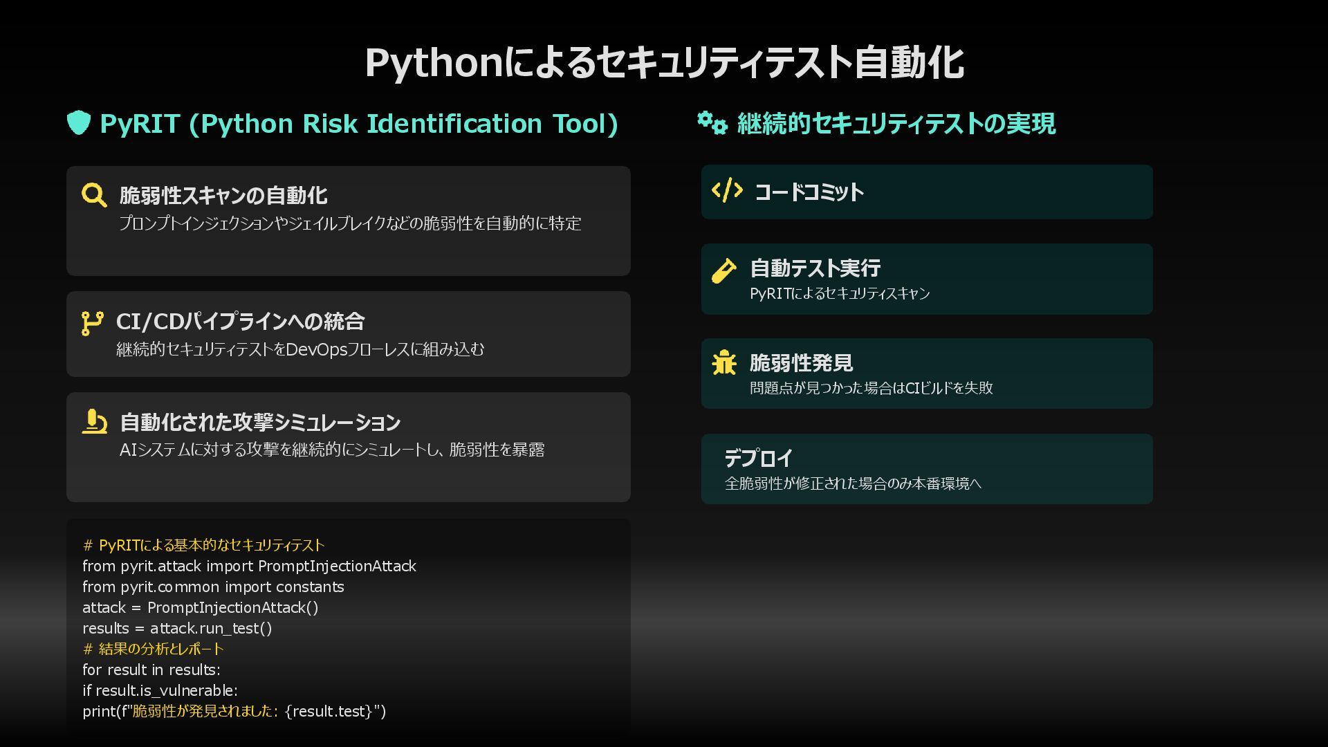Click the magnifying glass search icon
The height and width of the screenshot is (747, 1328).
[93, 195]
